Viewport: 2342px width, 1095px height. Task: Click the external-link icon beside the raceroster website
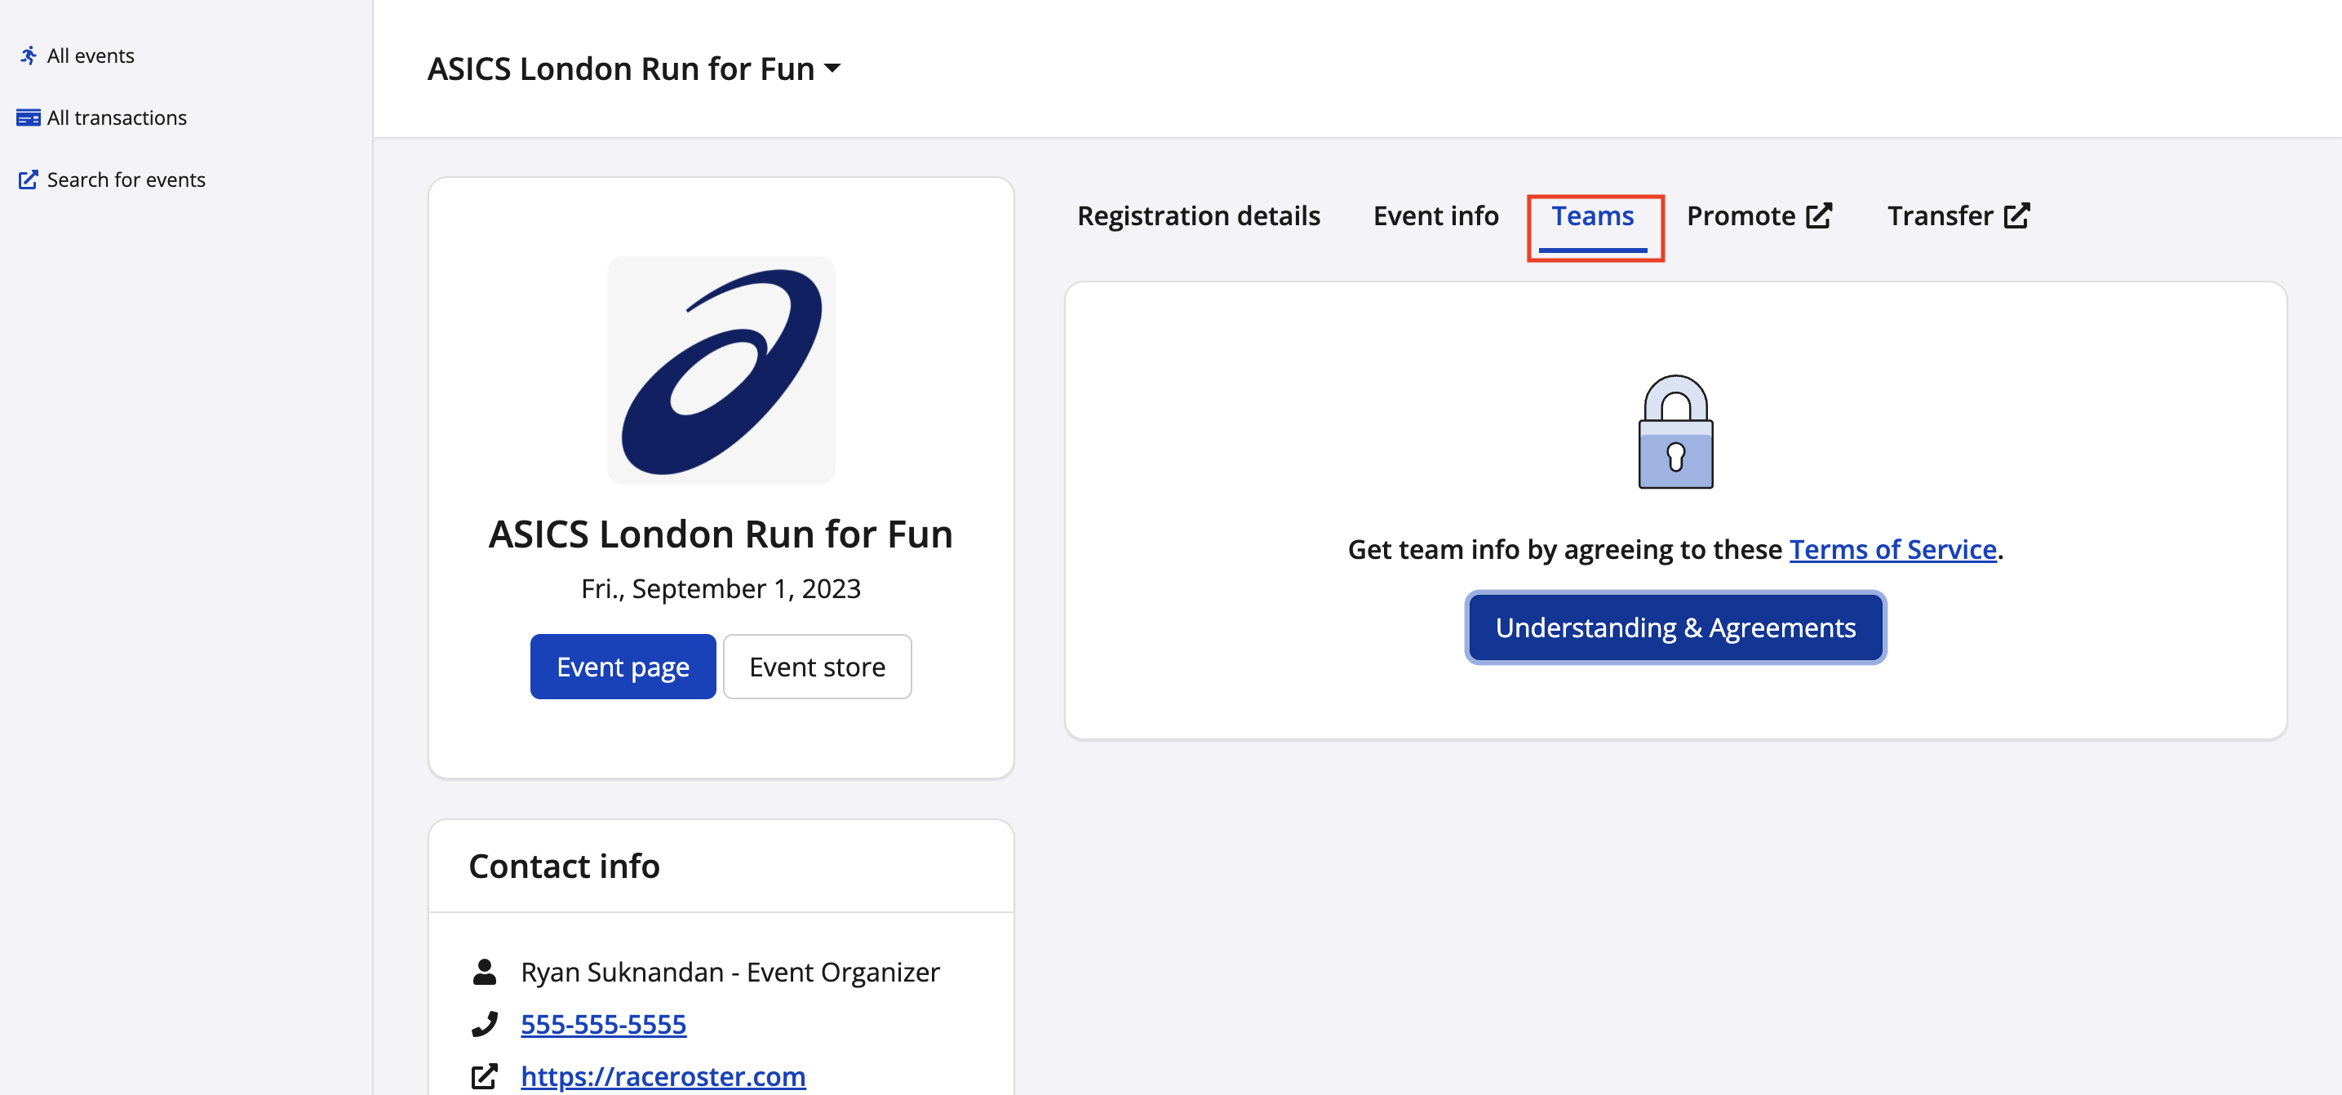tap(485, 1076)
